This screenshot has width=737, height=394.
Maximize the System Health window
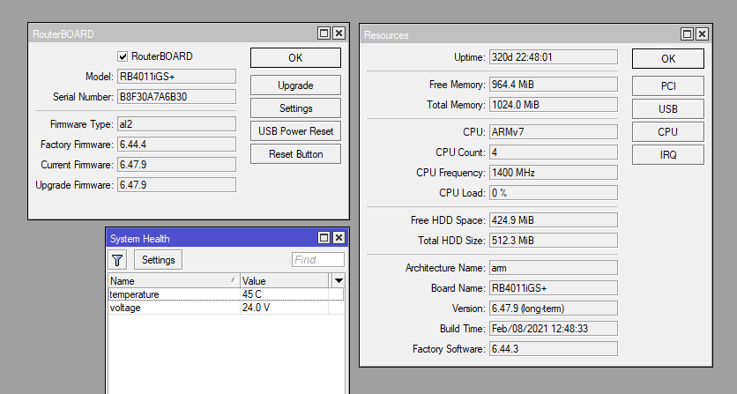324,238
